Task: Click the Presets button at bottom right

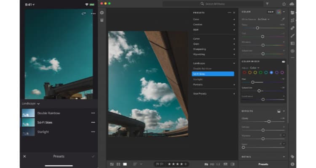Action: 263,164
